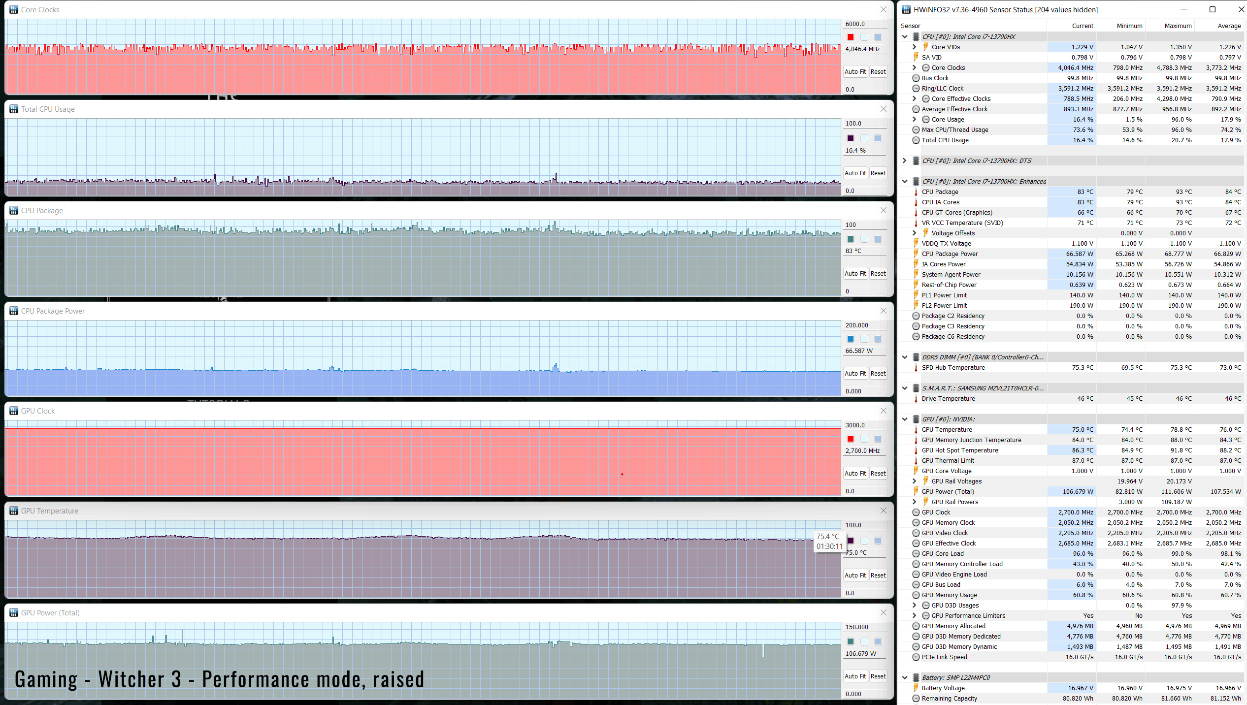Click the lightning icon beside IA Cores Power
Viewport: 1247px width, 705px height.
[x=916, y=264]
